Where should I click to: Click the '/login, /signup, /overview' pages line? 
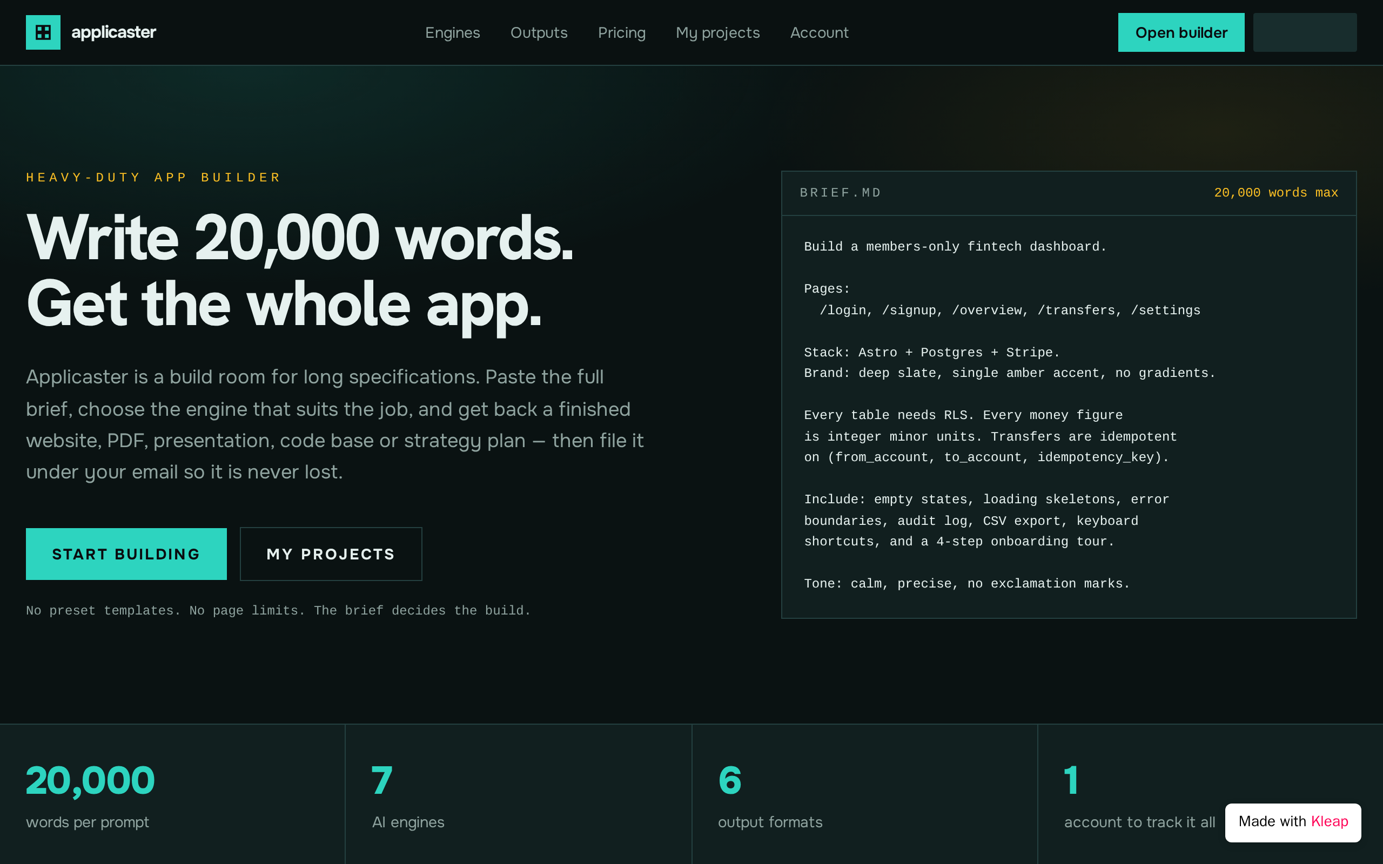coord(1010,310)
